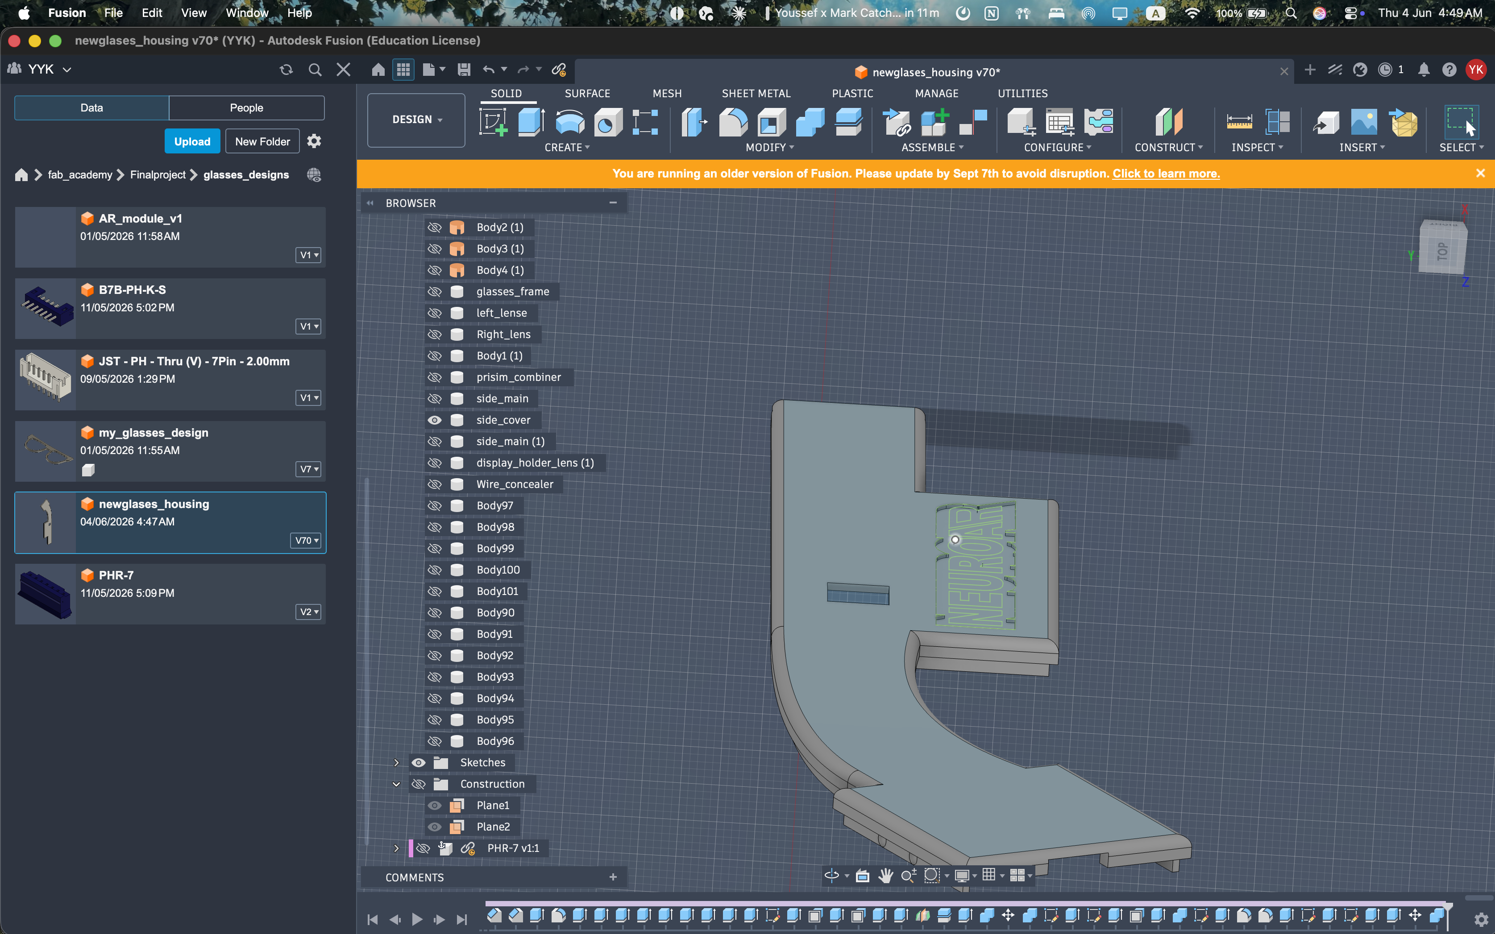Expand the PHR-7 v1:1 component
Screen dimensions: 1495x934
tap(396, 848)
